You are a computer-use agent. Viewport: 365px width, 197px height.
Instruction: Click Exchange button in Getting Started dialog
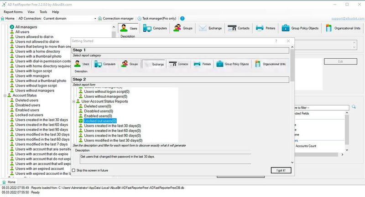pos(154,64)
